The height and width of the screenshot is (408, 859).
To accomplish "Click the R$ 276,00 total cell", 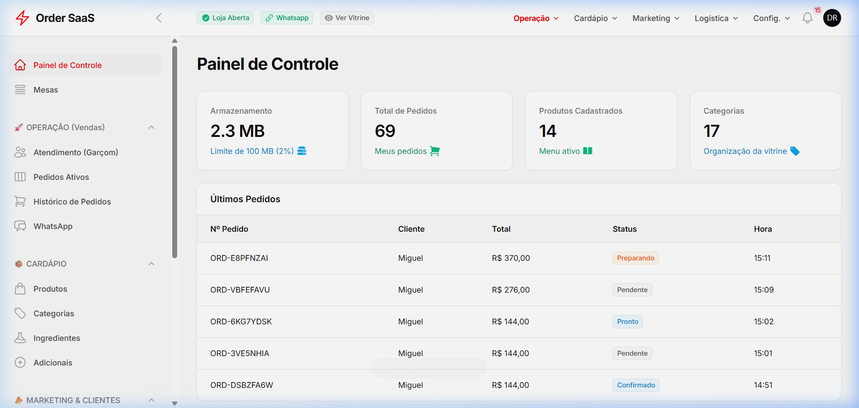I will tap(510, 290).
